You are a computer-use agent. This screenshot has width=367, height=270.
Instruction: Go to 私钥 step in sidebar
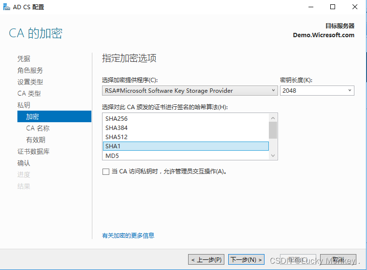tap(24, 105)
